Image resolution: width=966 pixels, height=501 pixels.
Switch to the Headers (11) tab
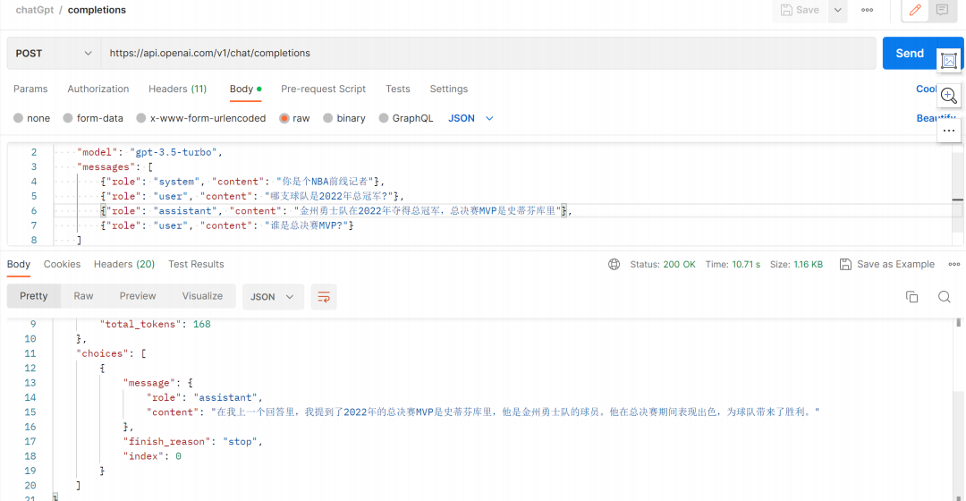coord(177,89)
